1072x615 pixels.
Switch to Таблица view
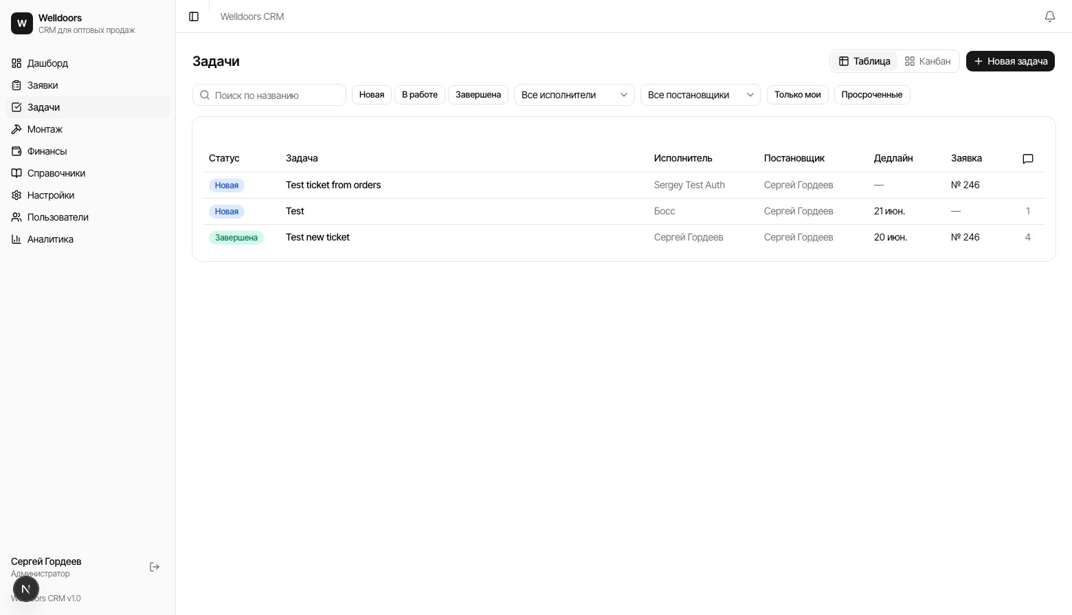click(864, 61)
